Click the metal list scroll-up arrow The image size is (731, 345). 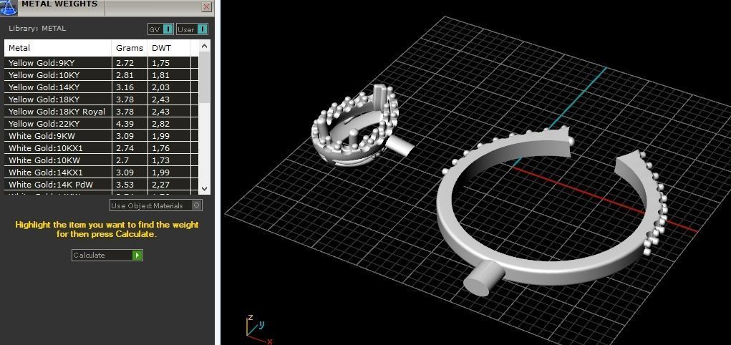click(x=204, y=46)
